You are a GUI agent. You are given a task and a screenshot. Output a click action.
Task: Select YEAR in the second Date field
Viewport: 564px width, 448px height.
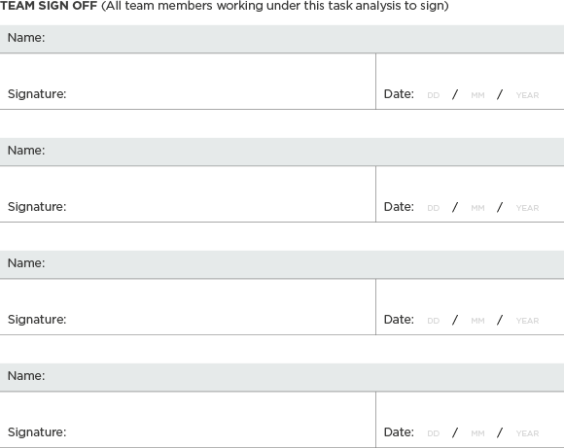pos(527,208)
